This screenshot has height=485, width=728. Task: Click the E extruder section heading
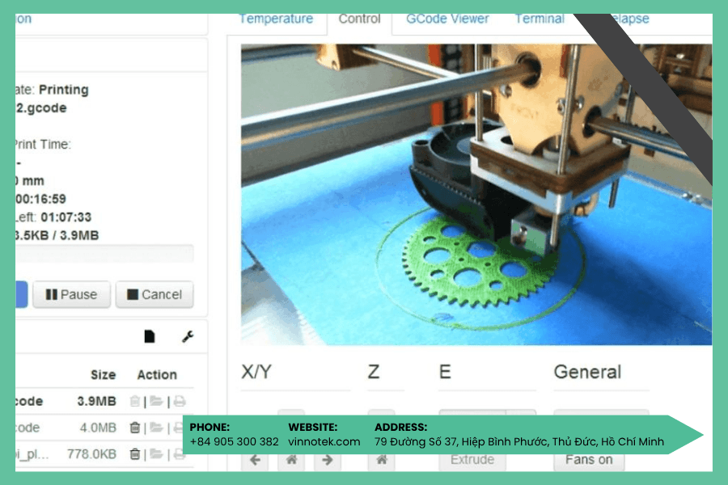[445, 372]
